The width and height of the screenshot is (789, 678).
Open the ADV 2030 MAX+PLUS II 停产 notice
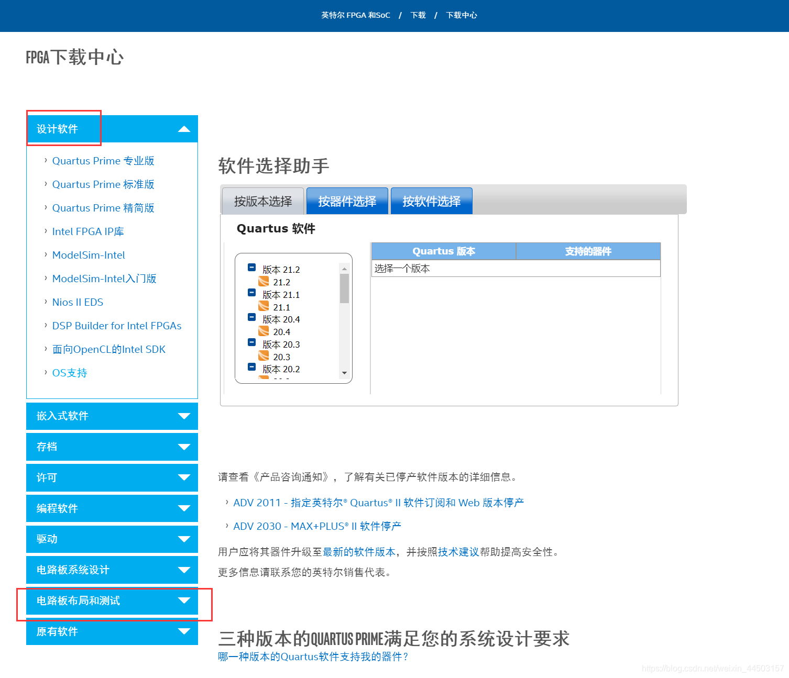(x=317, y=526)
